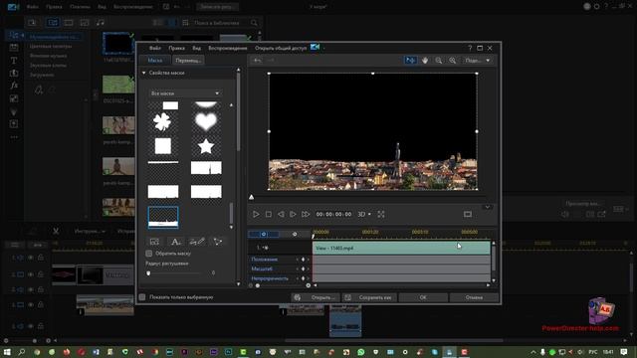Screen dimensions: 637x358
Task: Select the heart-shaped mask
Action: [x=206, y=121]
